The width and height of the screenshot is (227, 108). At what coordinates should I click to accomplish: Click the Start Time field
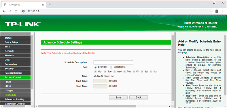100,81
